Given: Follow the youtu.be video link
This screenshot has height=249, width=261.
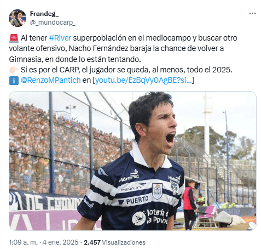Looking at the screenshot, I should coord(143,80).
